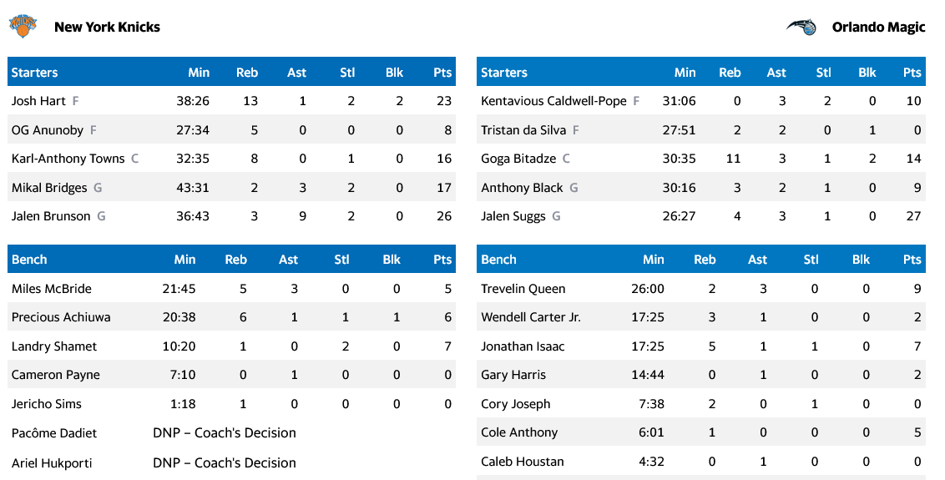View Miles McBride's profile

coord(52,289)
